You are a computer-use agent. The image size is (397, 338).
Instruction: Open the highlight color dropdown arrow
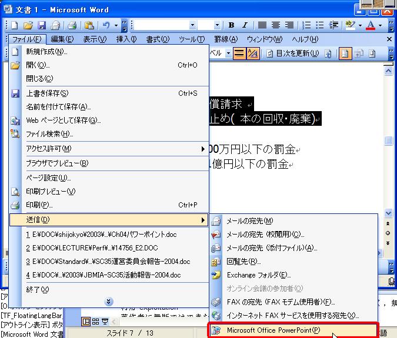[360, 25]
